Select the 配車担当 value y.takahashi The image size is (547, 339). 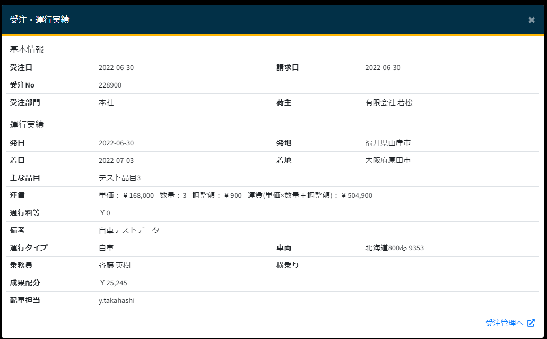[x=117, y=301]
